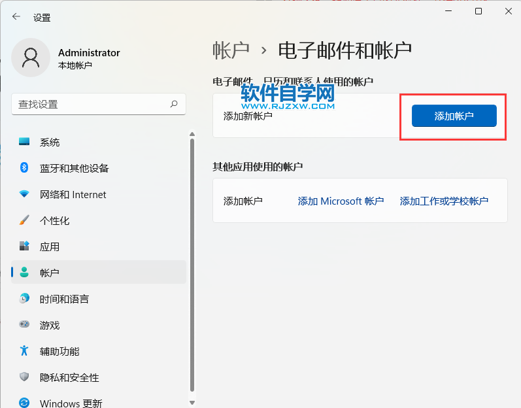This screenshot has height=408, width=521.
Task: Click the Time and language clock icon
Action: [x=24, y=299]
